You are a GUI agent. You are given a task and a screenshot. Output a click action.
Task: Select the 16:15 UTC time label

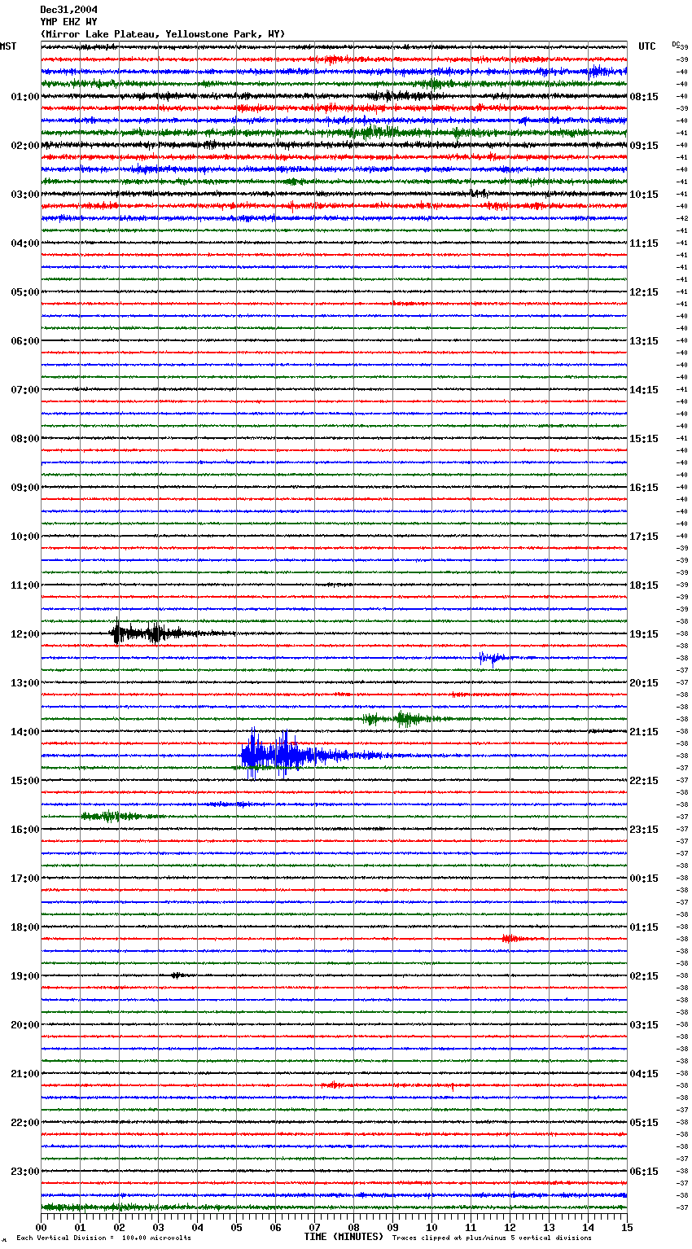click(644, 488)
